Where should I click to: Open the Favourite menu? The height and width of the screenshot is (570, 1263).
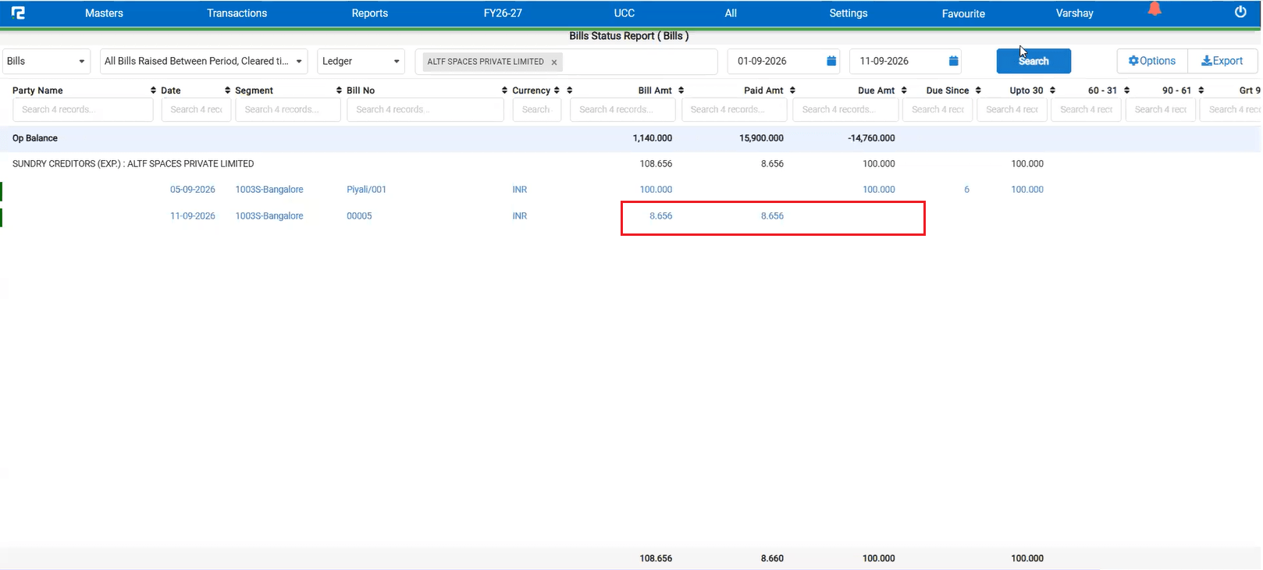coord(963,13)
